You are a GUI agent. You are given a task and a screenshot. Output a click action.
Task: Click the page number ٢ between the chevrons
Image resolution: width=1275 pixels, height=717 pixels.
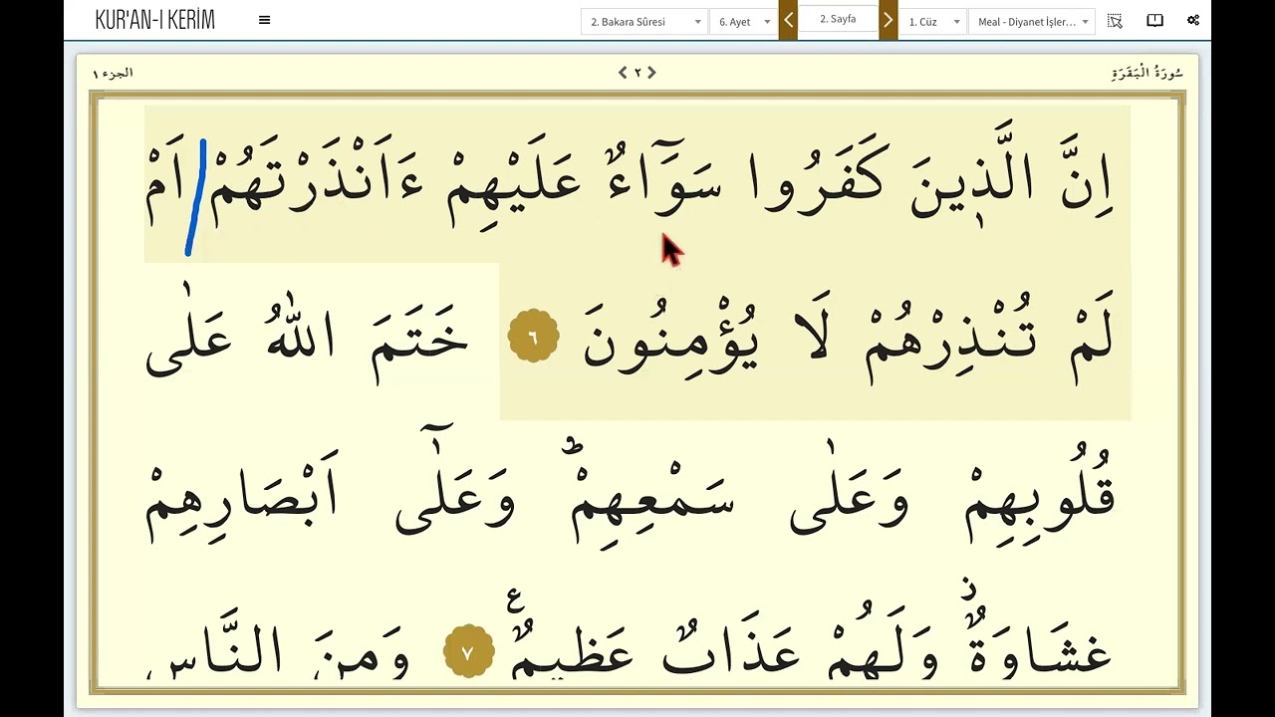(x=637, y=73)
